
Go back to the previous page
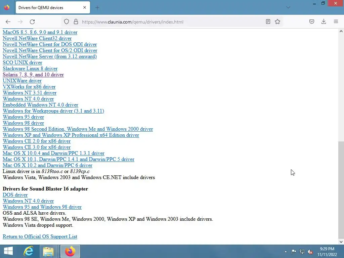[x=8, y=22]
